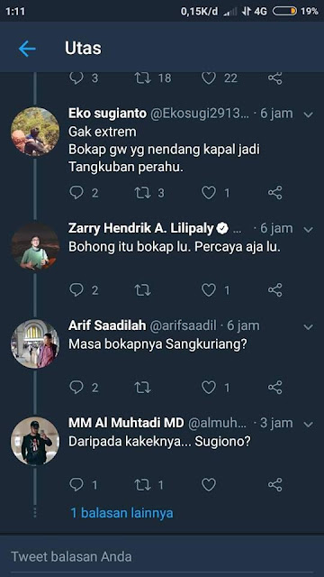Share the topmost partially visible tweet
Viewport: 324px width, 577px height.
tap(274, 78)
